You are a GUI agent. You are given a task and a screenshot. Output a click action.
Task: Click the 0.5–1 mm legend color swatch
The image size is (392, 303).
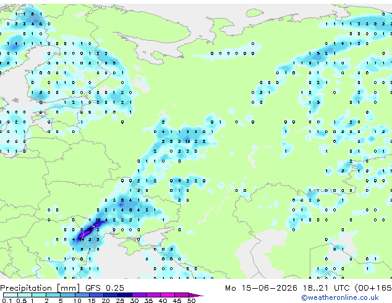(25, 295)
